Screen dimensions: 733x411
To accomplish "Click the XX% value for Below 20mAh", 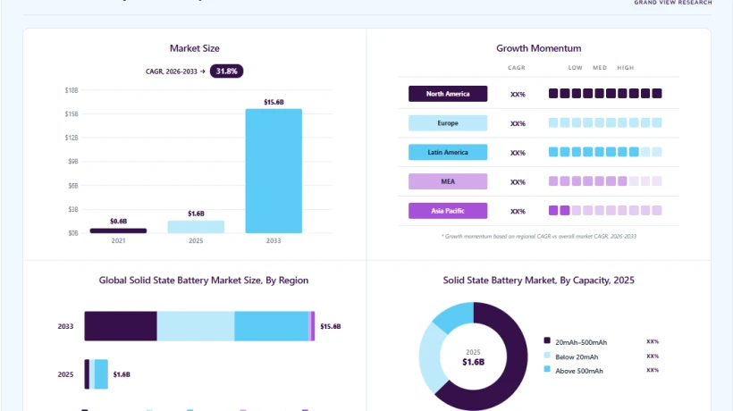I will point(653,356).
